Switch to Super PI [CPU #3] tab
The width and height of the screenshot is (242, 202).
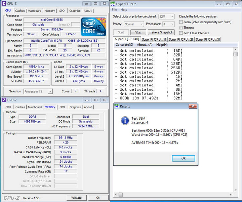pos(208,40)
